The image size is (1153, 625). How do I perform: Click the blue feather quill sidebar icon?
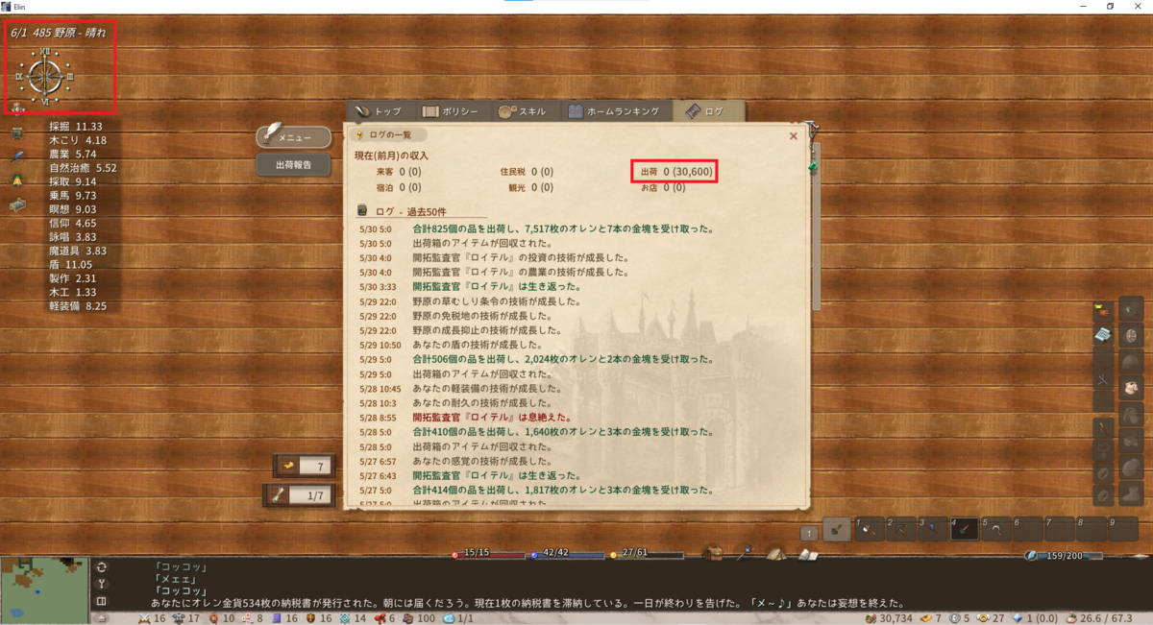[x=17, y=156]
